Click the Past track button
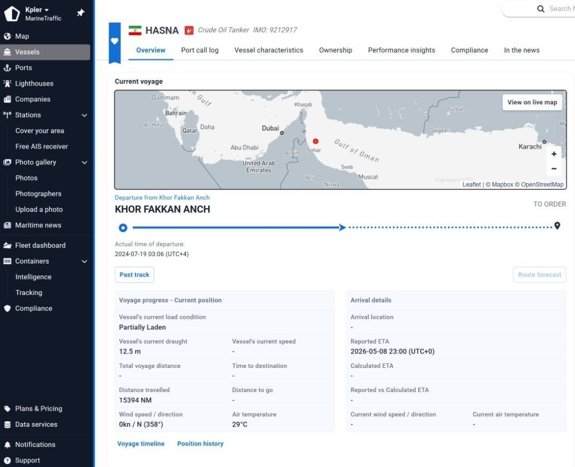 134,275
